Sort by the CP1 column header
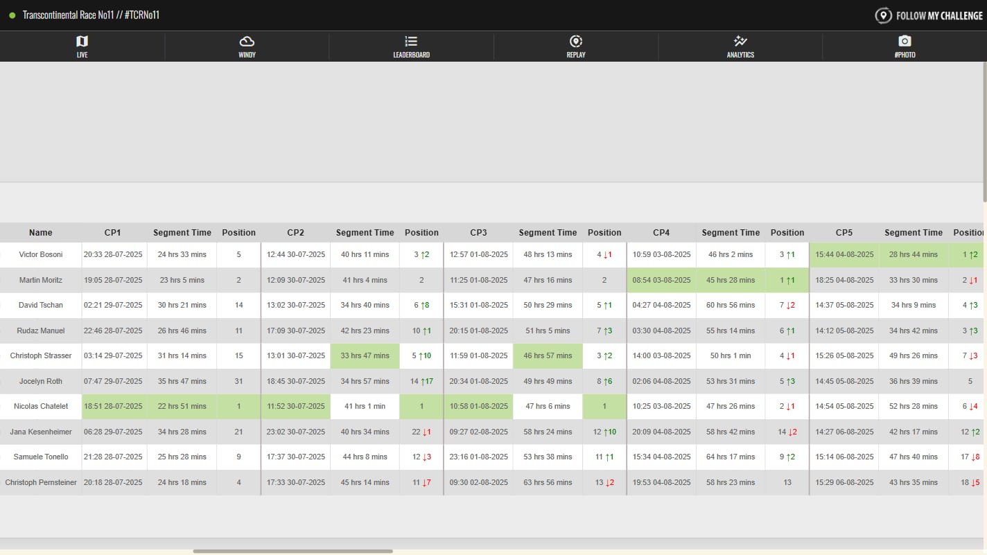The height and width of the screenshot is (555, 987). [113, 233]
